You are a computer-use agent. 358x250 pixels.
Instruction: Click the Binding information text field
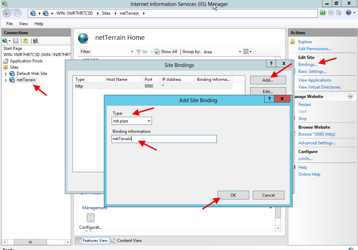click(164, 139)
